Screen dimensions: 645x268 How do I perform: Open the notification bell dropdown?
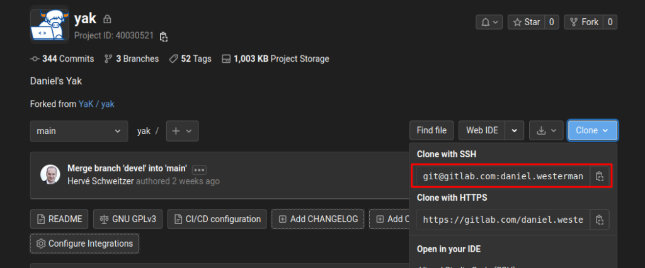coord(489,22)
